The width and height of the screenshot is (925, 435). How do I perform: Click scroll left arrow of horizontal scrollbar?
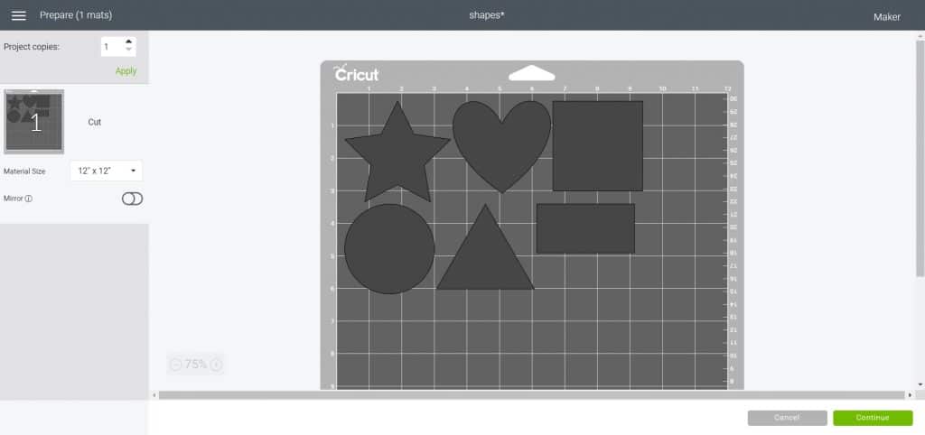pos(154,395)
